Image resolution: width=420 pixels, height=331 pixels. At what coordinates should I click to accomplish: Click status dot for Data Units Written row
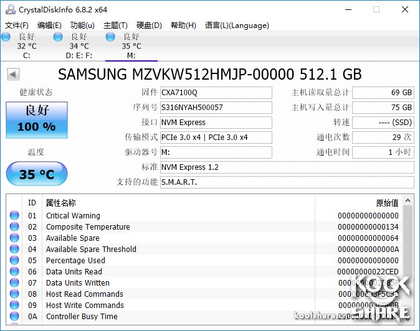click(14, 282)
